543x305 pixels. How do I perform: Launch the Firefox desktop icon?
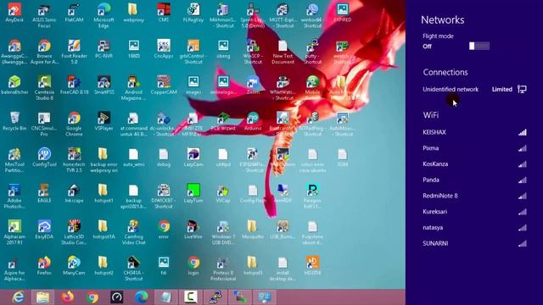click(x=44, y=265)
